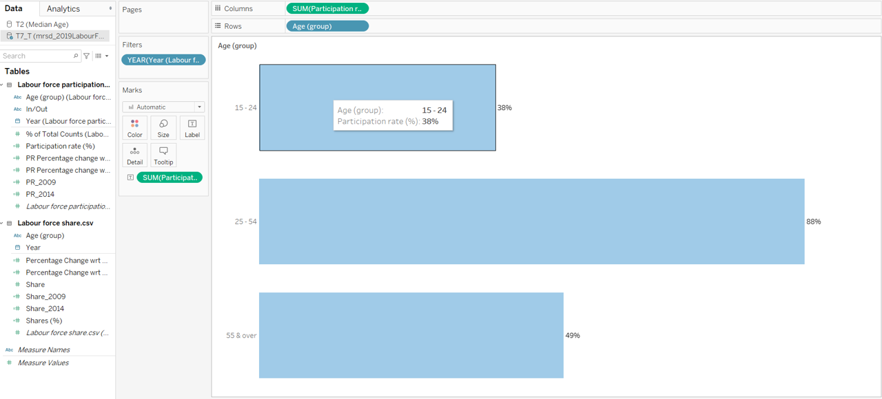Select the T7_T data source
882x399 pixels.
59,36
